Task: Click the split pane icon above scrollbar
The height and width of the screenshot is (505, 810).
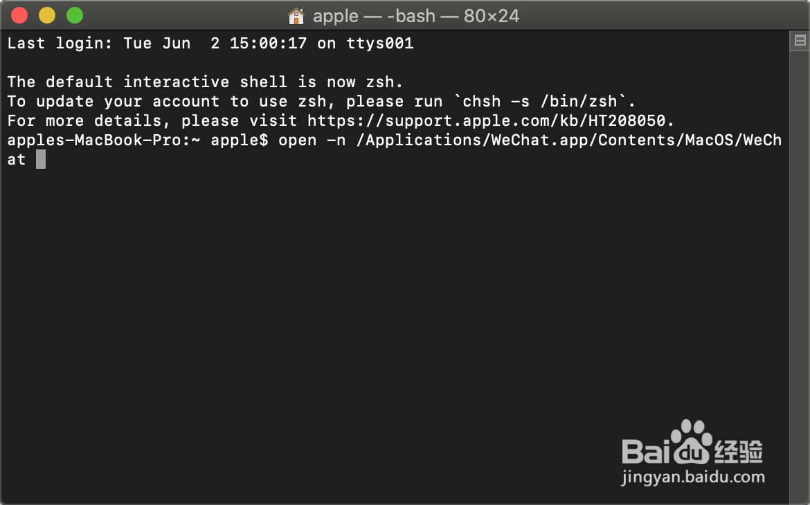Action: 800,42
